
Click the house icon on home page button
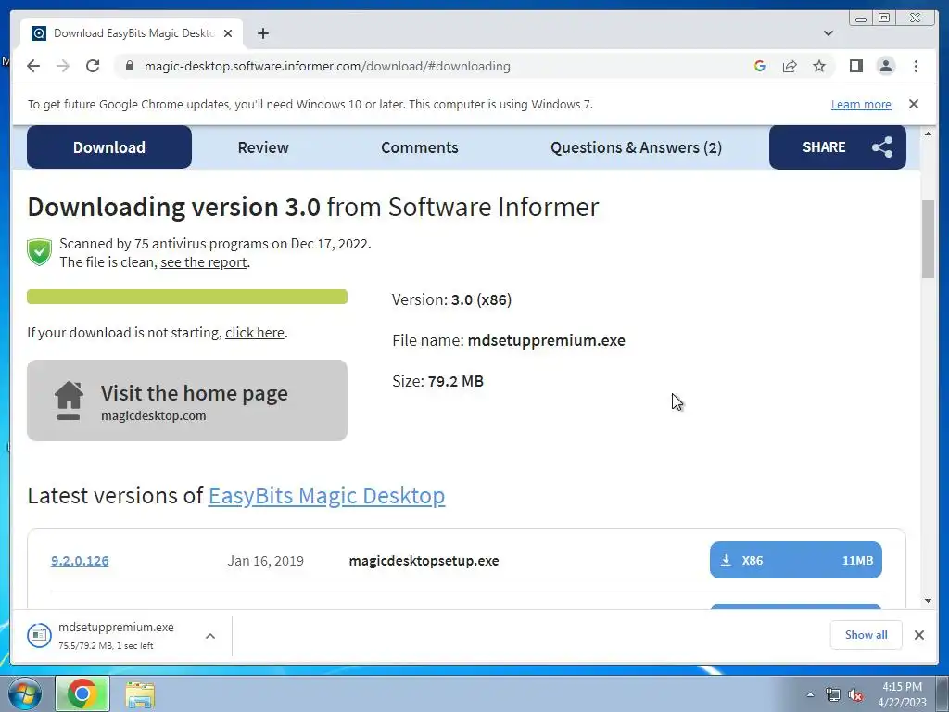click(69, 400)
